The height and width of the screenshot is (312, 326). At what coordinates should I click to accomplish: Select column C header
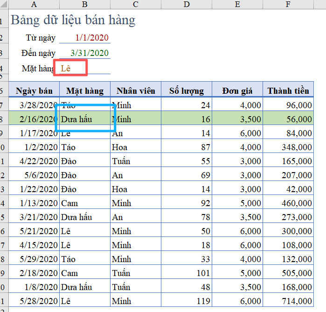tap(136, 4)
